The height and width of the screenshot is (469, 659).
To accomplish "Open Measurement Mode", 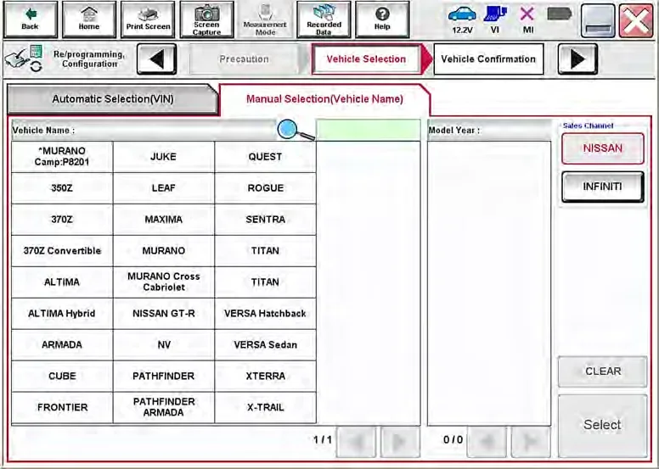I will point(265,20).
